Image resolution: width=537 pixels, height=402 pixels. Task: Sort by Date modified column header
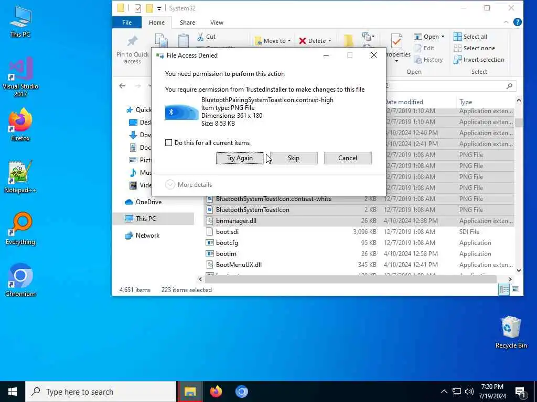(x=404, y=102)
